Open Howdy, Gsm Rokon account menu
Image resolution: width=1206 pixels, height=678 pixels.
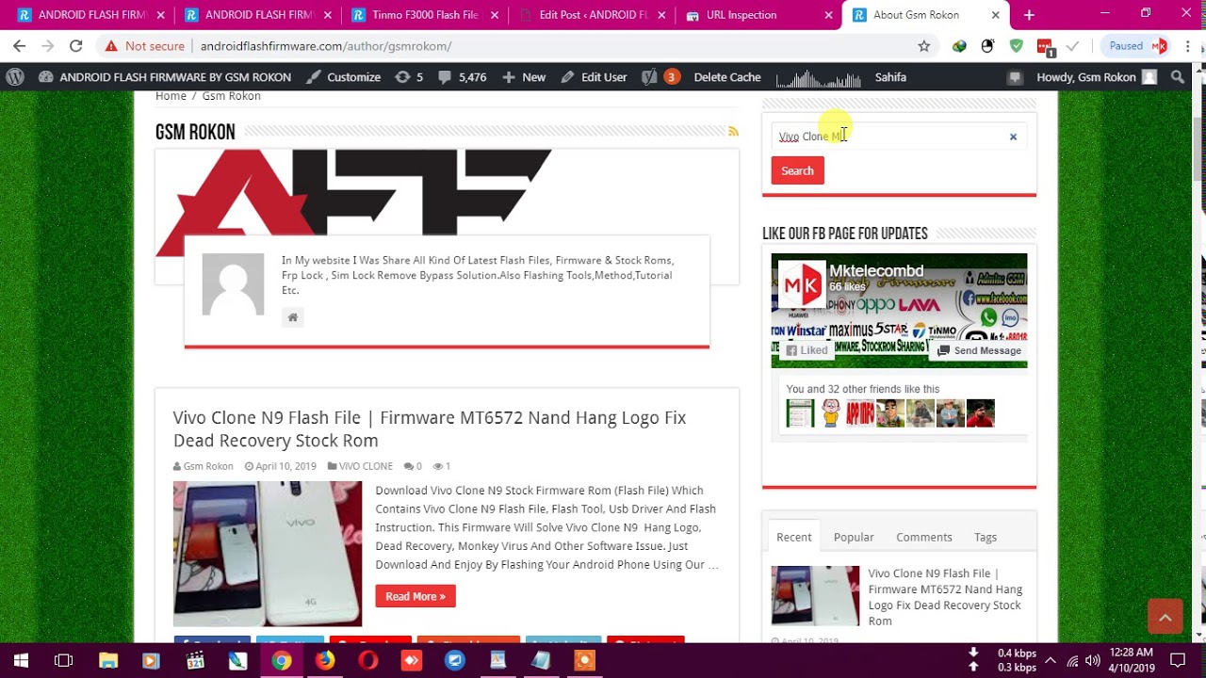pos(1096,77)
